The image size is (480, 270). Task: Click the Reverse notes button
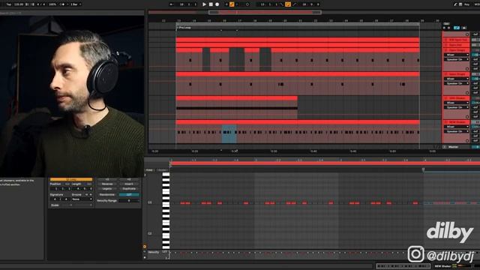[107, 184]
